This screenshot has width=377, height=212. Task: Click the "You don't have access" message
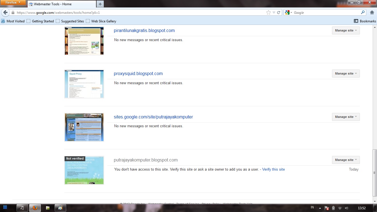[x=186, y=169]
